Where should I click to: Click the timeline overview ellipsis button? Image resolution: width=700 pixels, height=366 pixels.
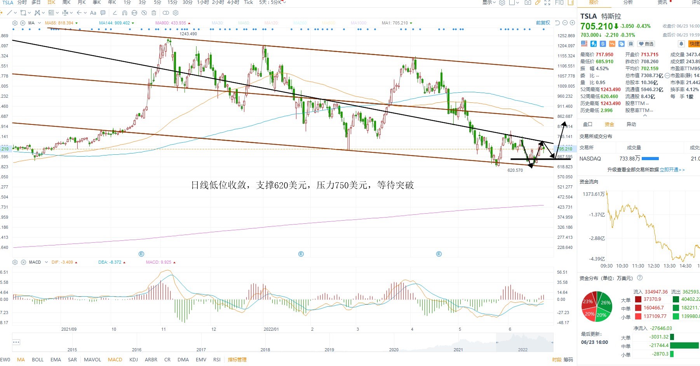(x=16, y=342)
